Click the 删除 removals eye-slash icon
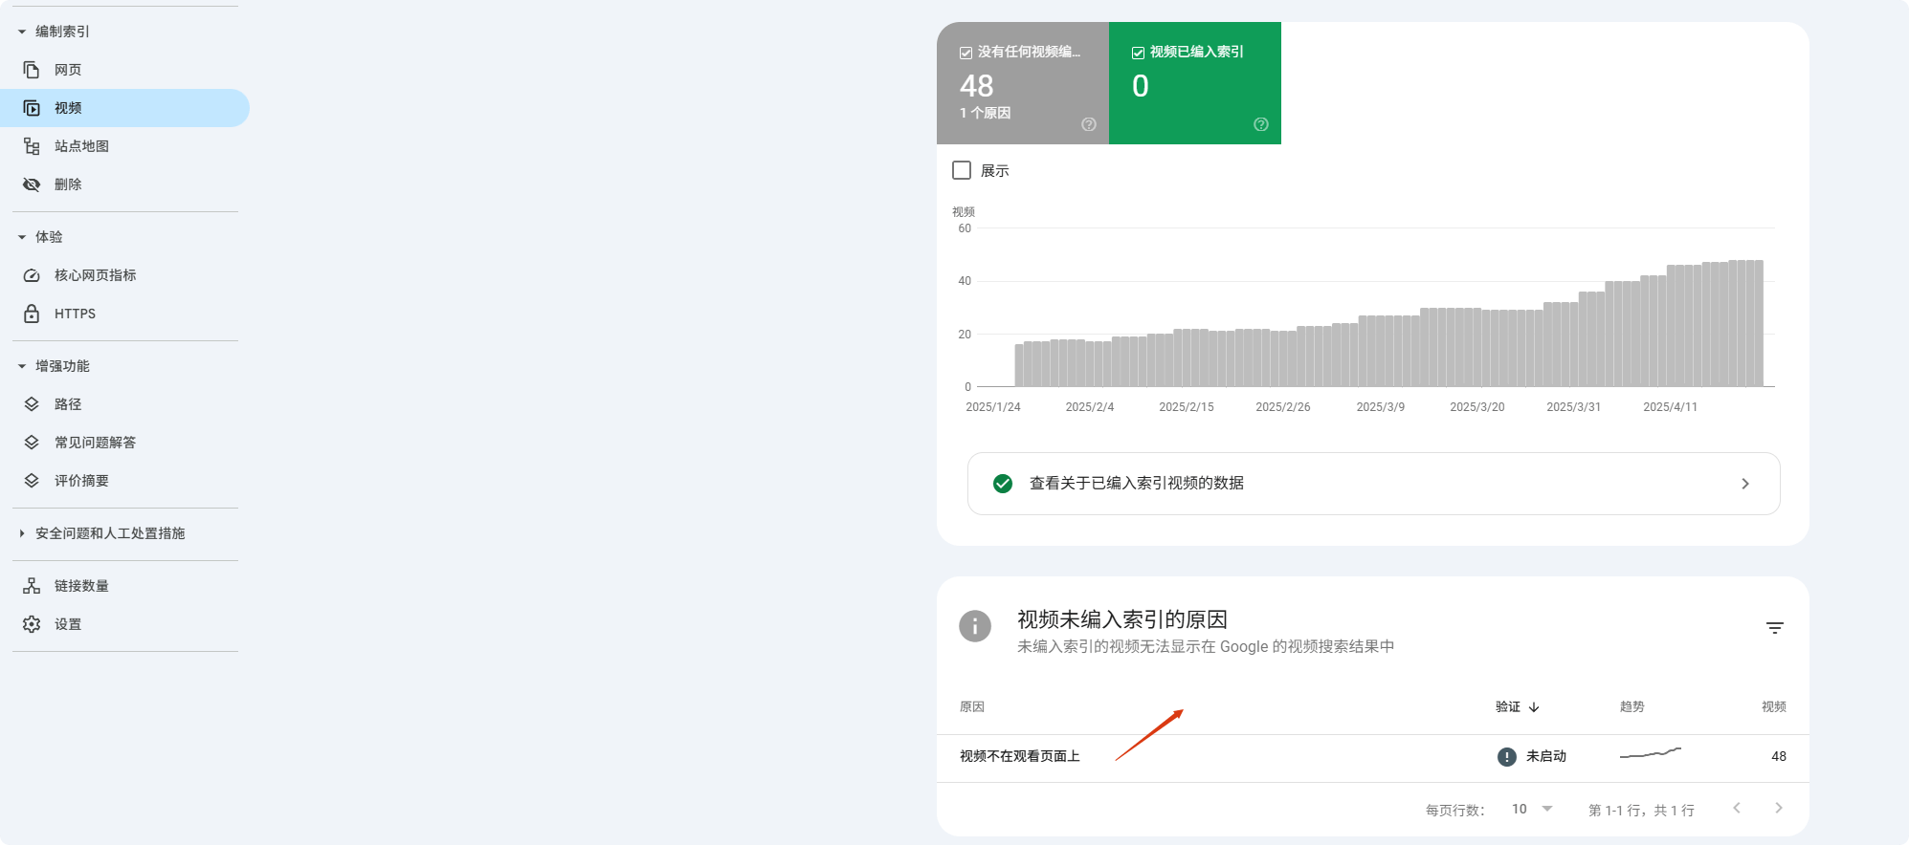This screenshot has height=845, width=1909. (32, 184)
